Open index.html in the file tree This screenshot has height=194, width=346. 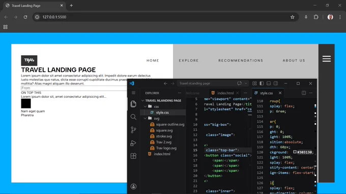(x=162, y=154)
